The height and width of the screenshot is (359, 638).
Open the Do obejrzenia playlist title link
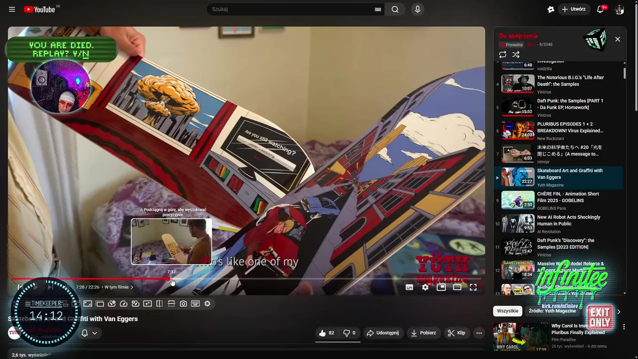(x=518, y=36)
